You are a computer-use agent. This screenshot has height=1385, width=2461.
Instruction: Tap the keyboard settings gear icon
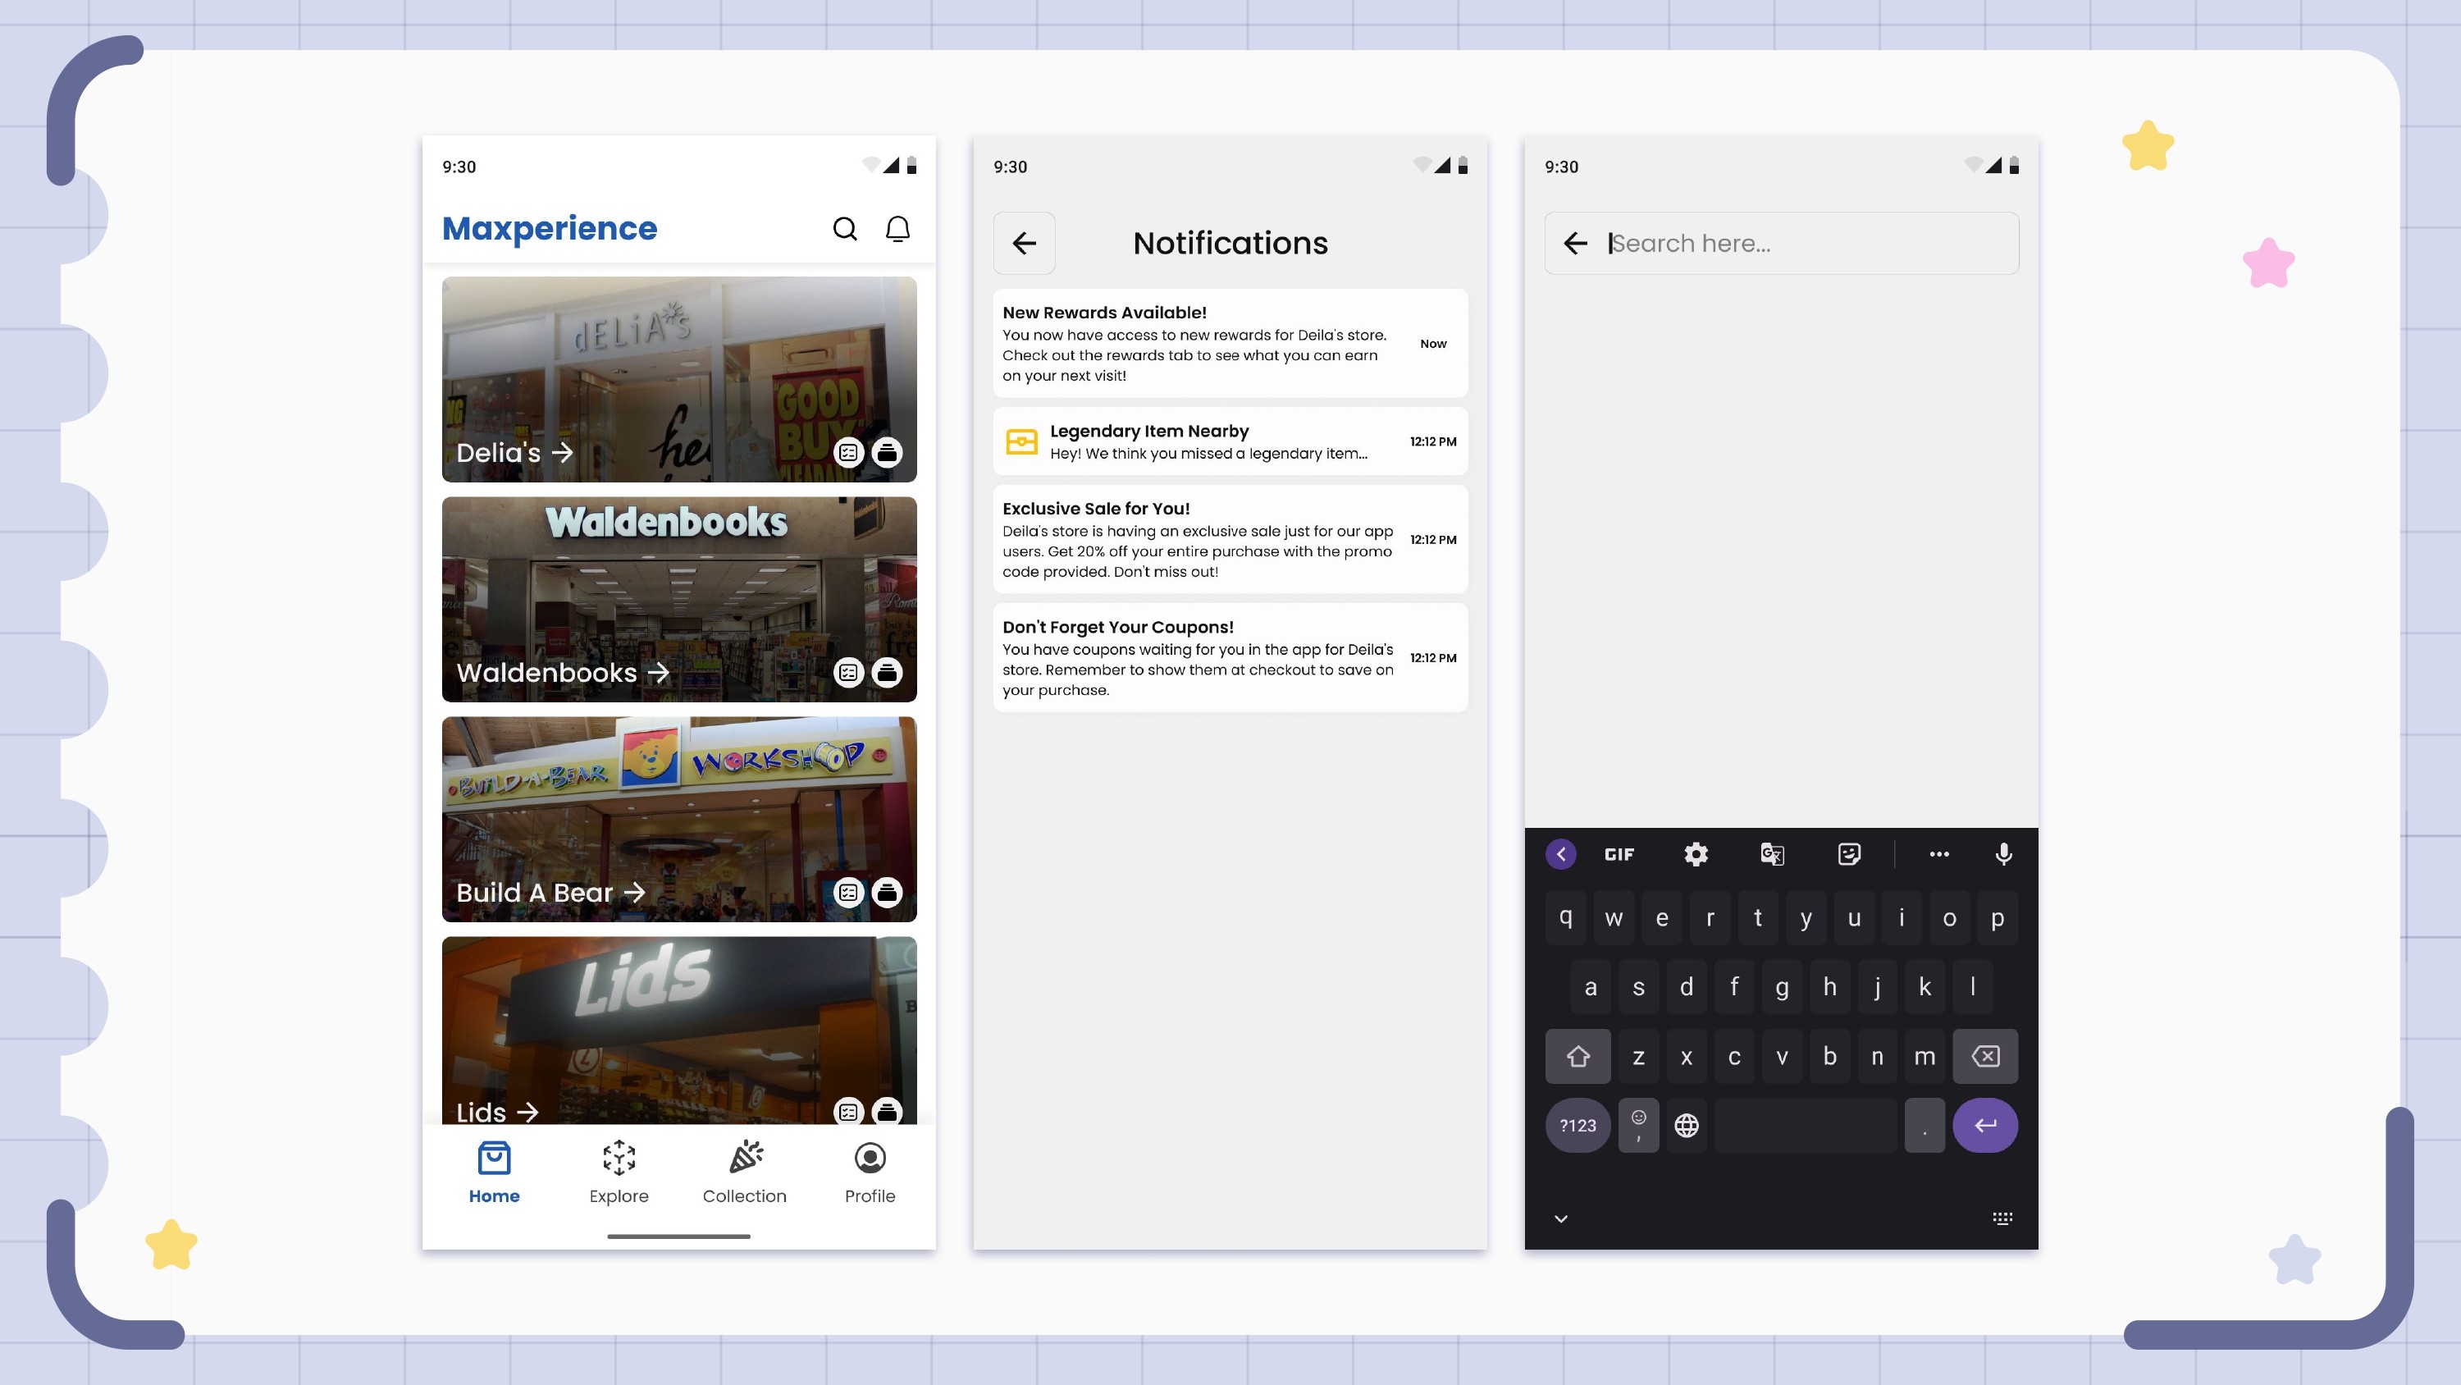coord(1696,853)
